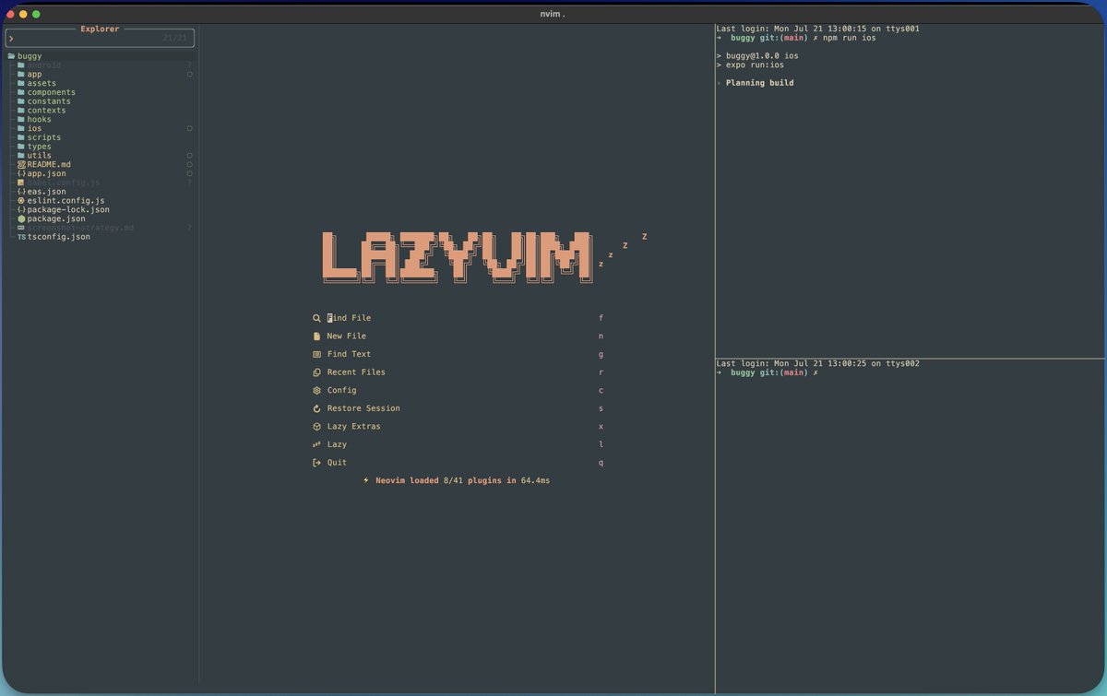Click the braces icon beside app.json

(x=21, y=173)
